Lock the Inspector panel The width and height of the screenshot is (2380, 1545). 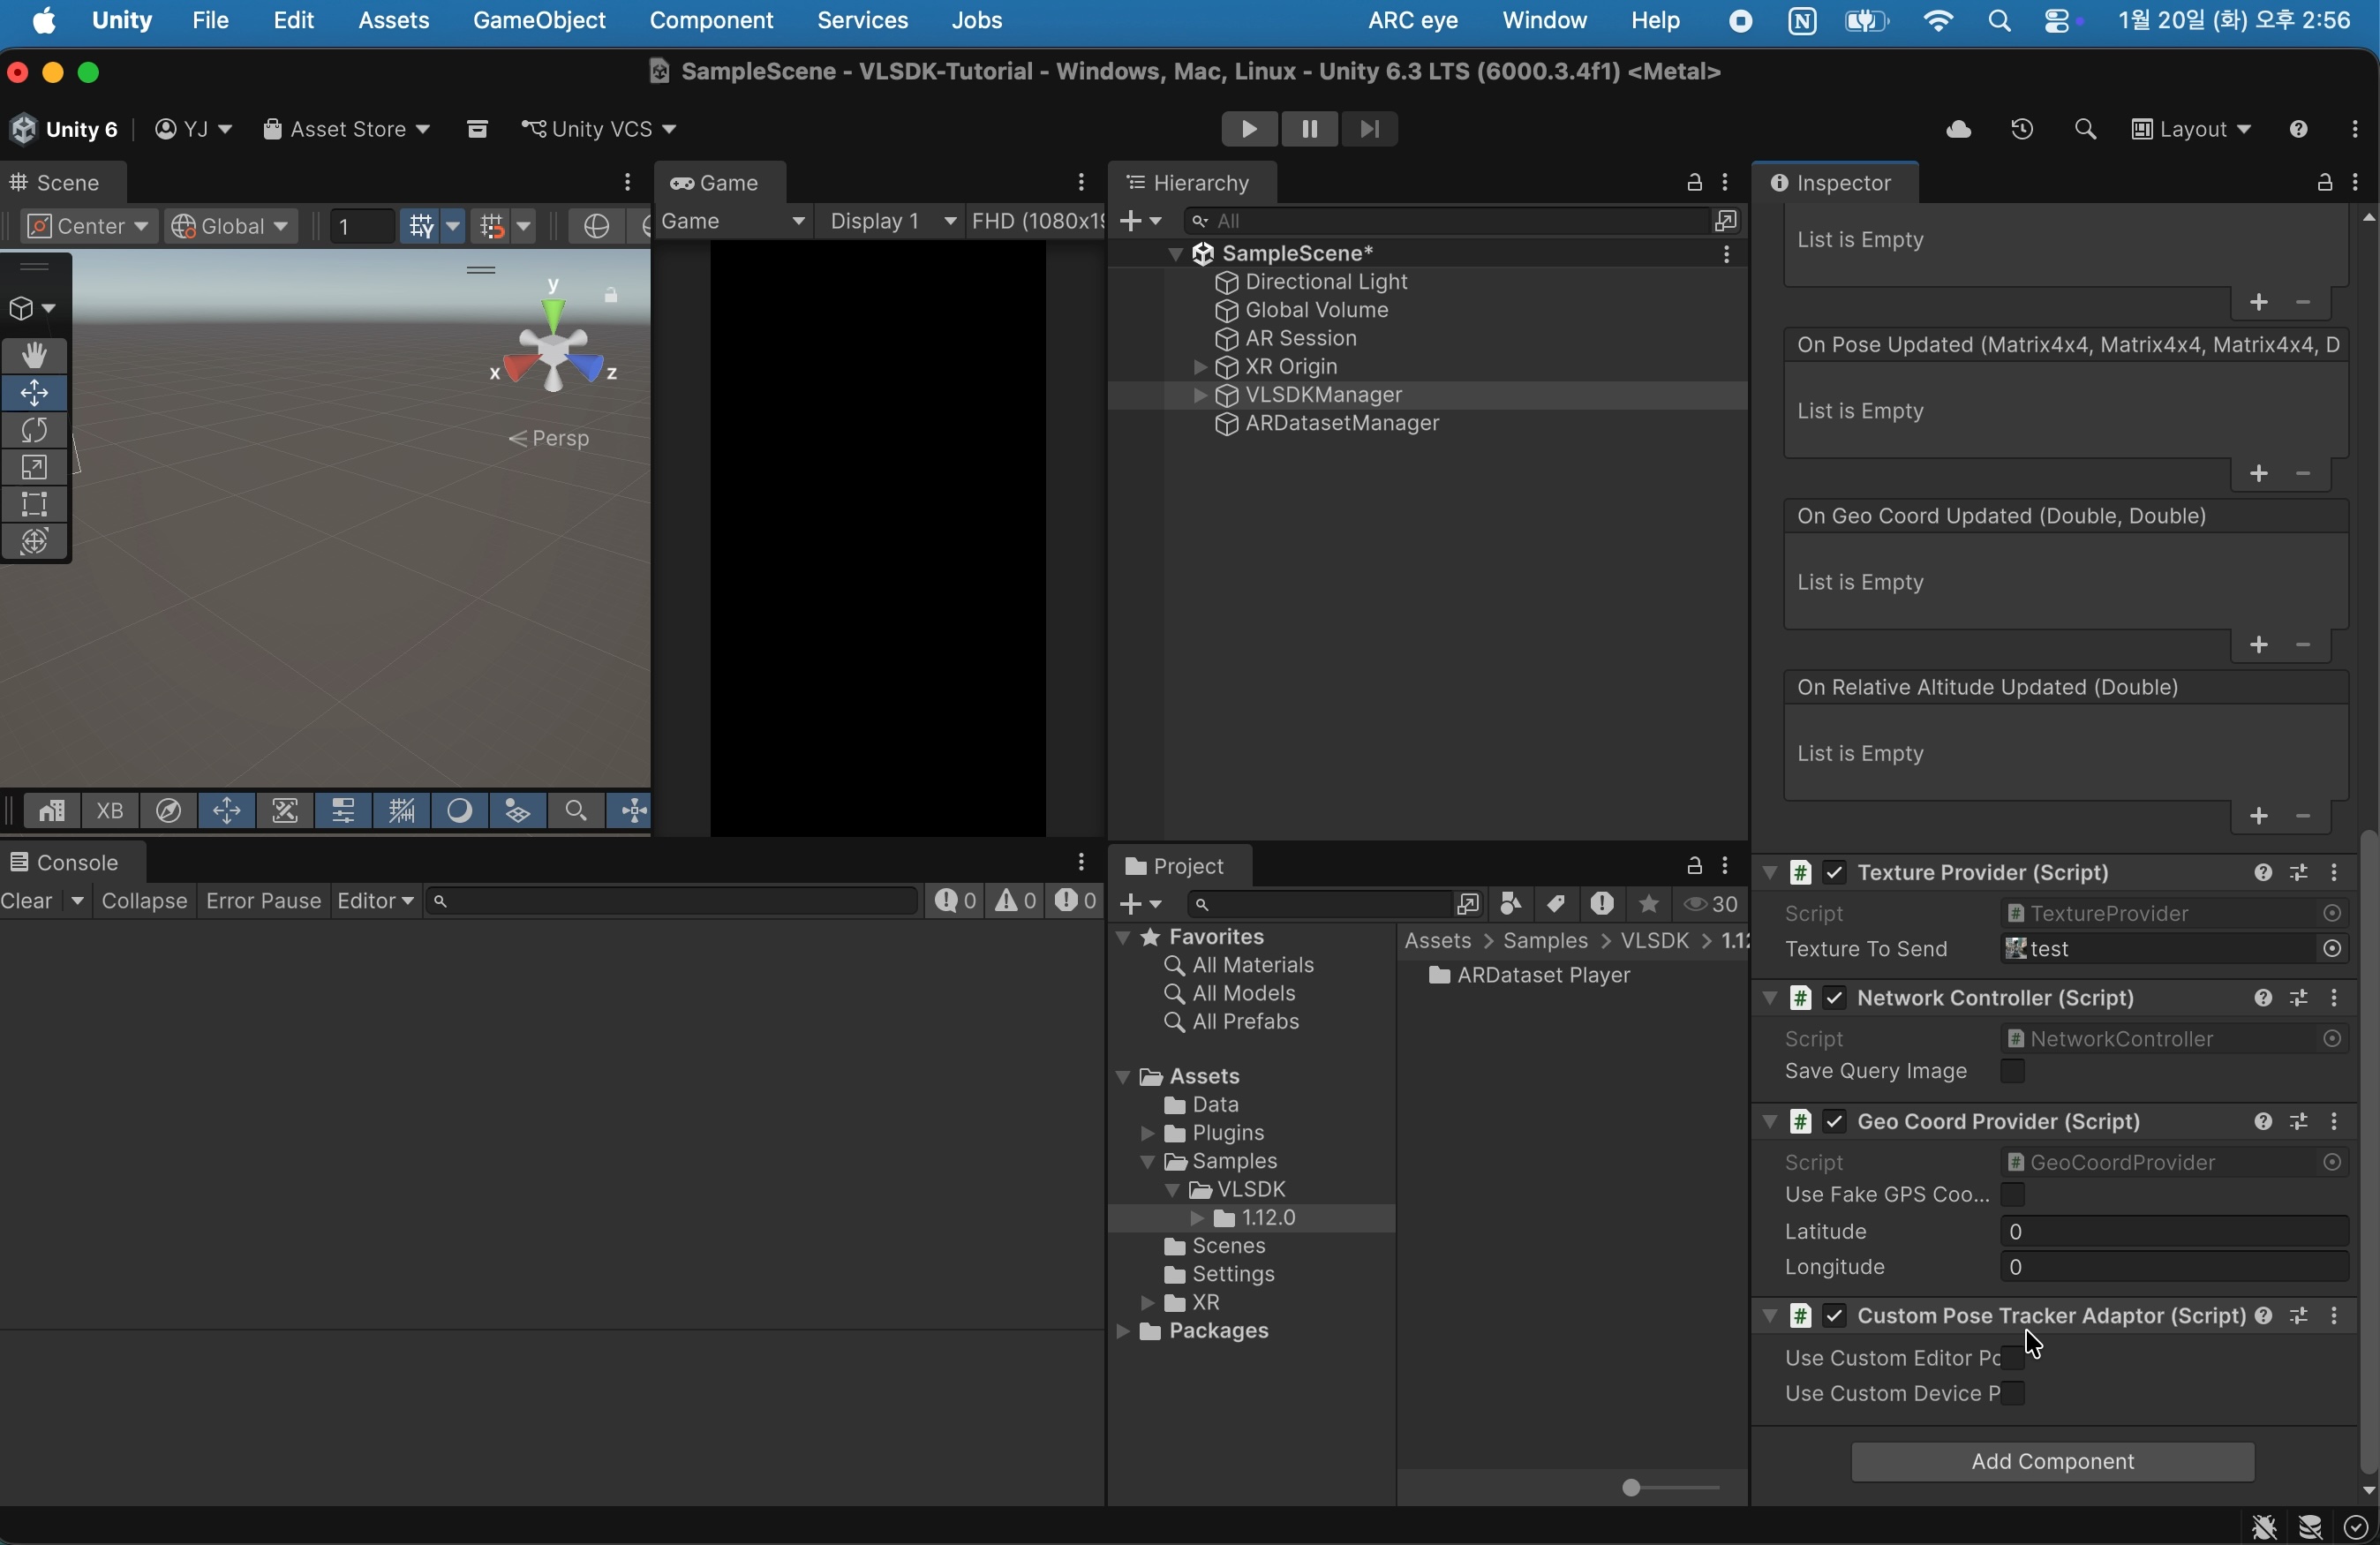2324,183
